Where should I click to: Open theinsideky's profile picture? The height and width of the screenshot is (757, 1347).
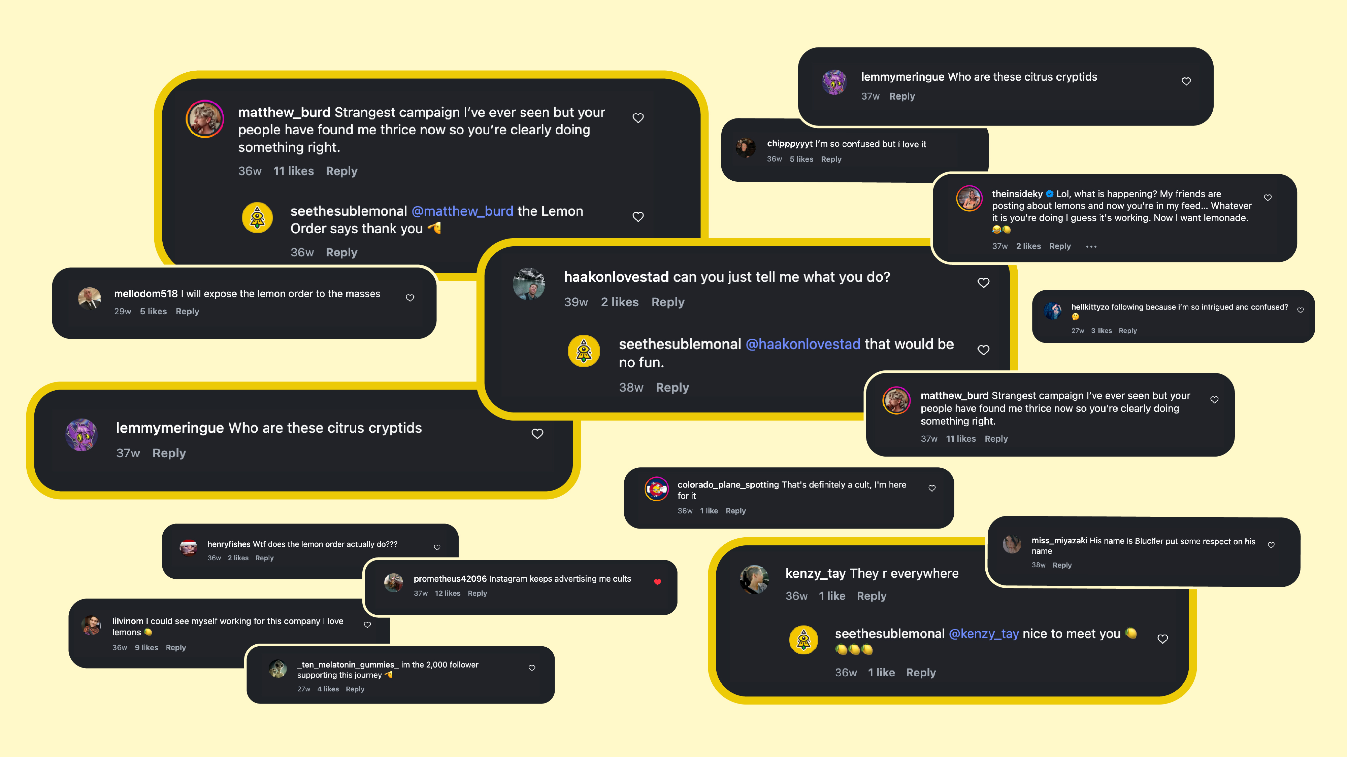tap(969, 199)
